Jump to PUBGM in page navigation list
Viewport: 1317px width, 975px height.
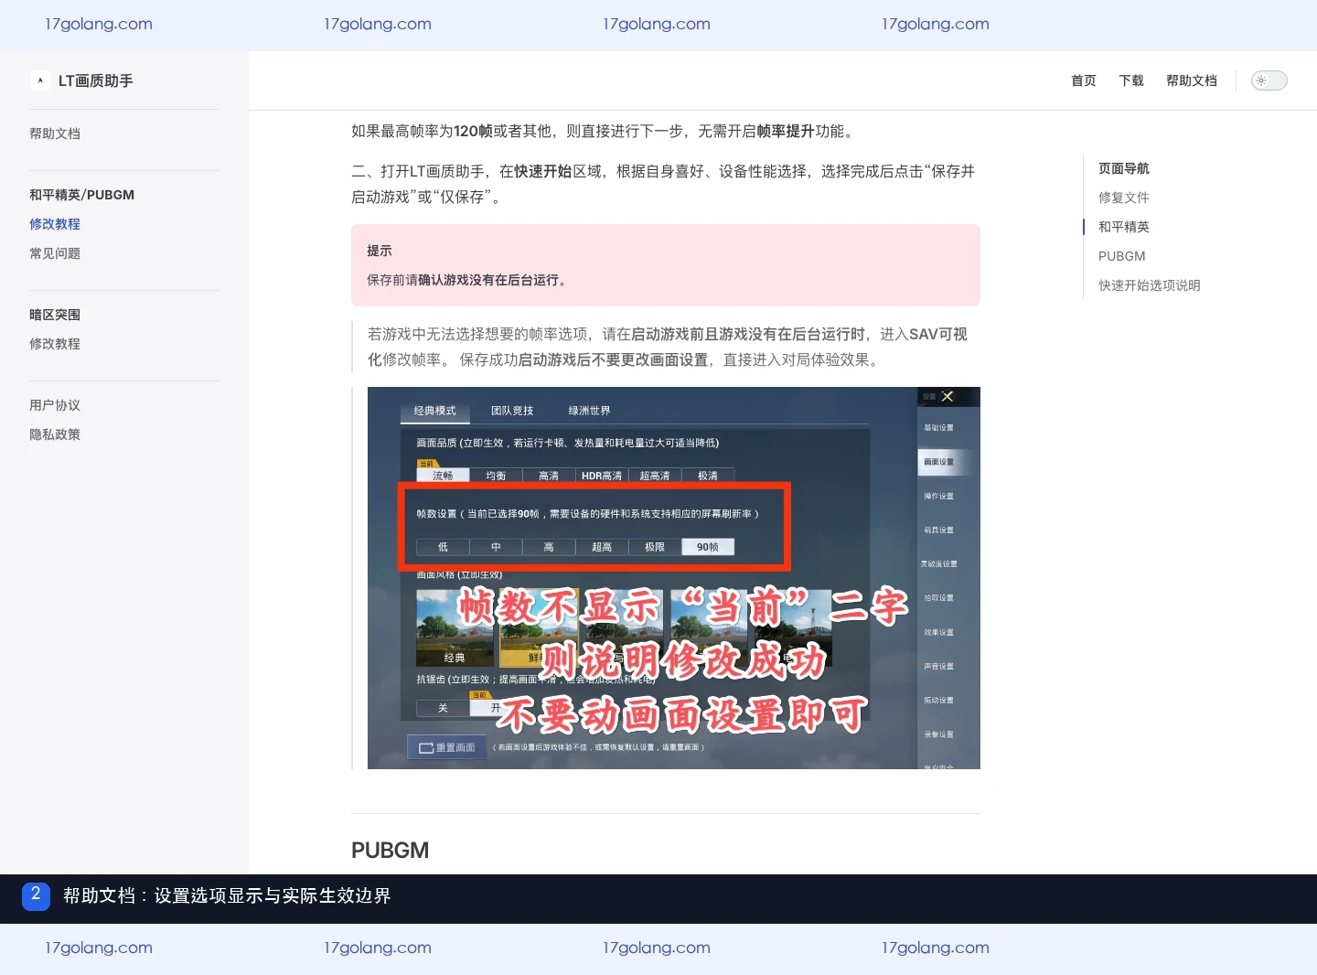[x=1122, y=256]
